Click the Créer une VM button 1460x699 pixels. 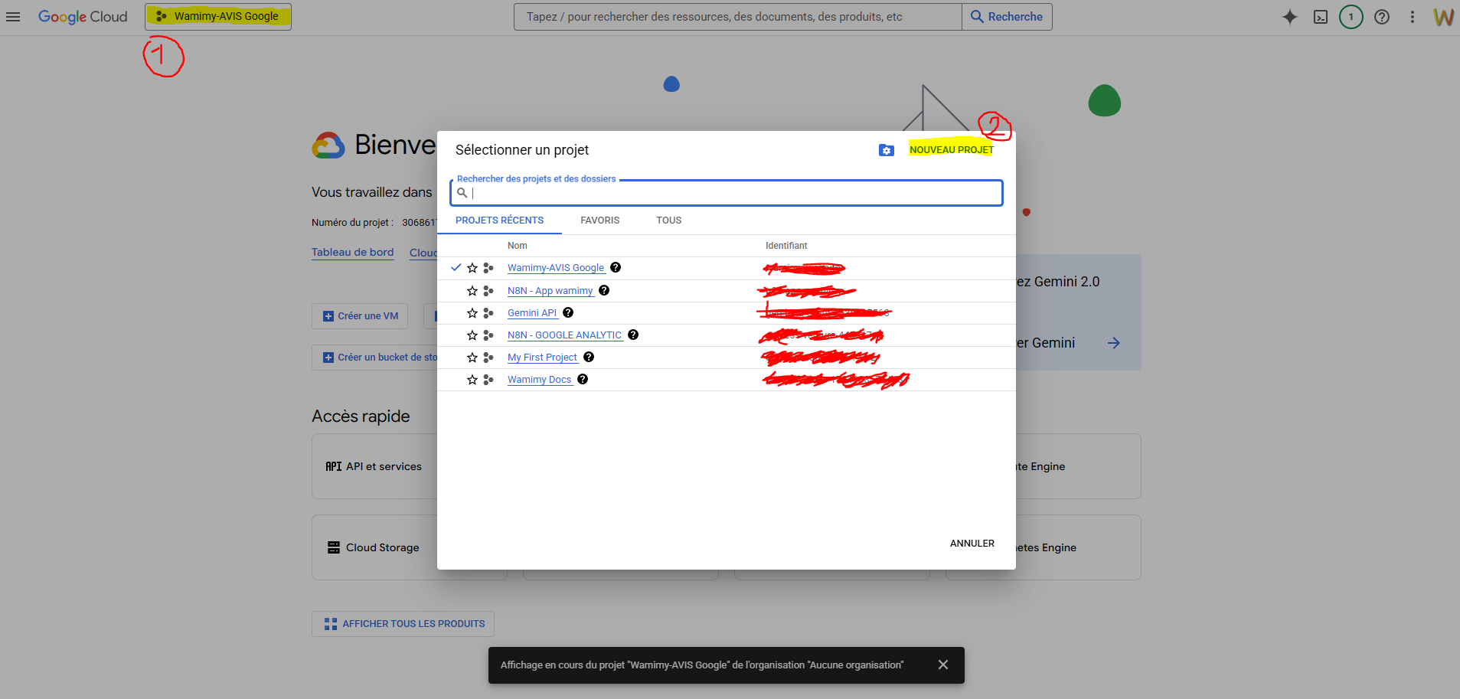360,316
